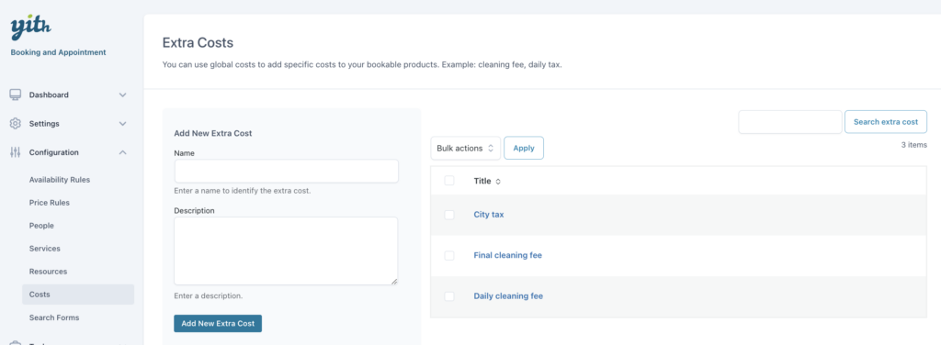Screen dimensions: 941x345
Task: Check the Daily cleaning fee checkbox
Action: [449, 295]
